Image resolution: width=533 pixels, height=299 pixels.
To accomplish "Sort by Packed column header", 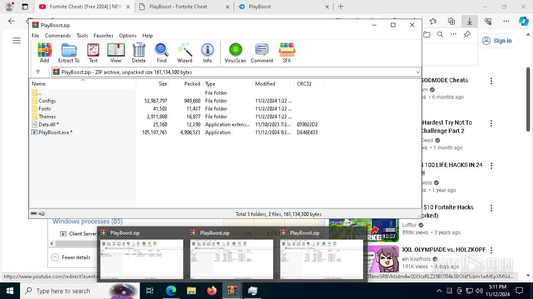I will pyautogui.click(x=186, y=84).
